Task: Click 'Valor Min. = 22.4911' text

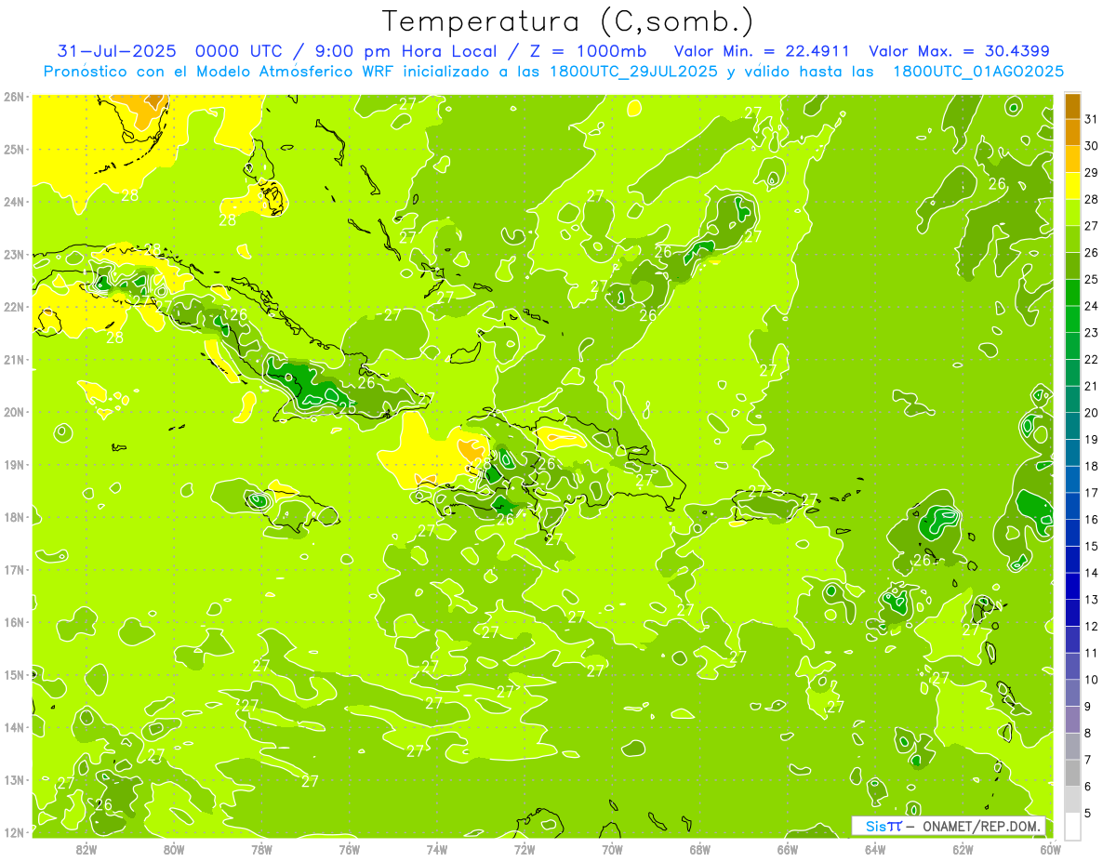Action: pos(761,51)
